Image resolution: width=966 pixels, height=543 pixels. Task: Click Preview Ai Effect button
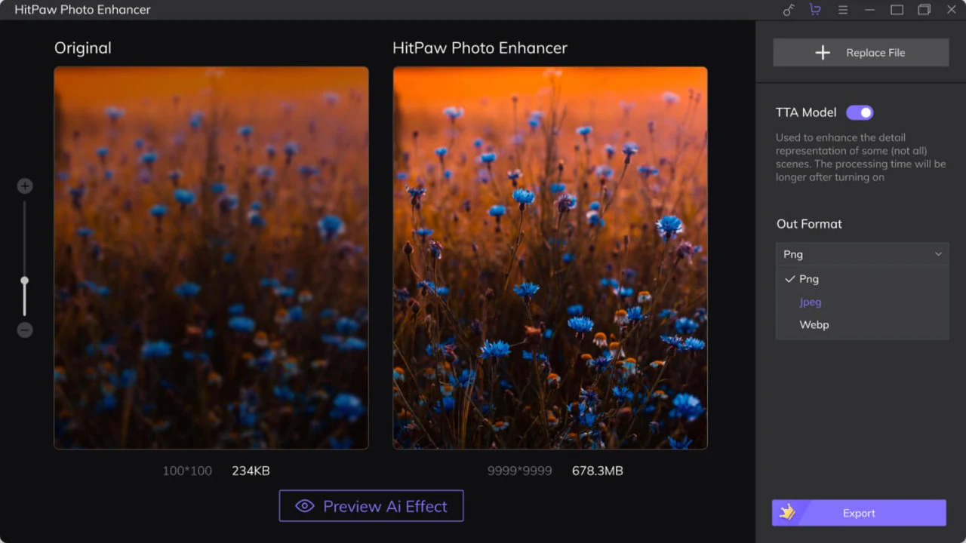pyautogui.click(x=371, y=506)
